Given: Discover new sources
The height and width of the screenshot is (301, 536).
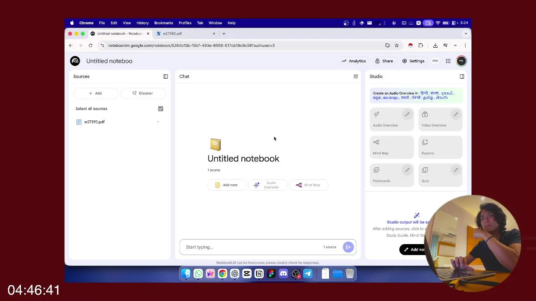Looking at the screenshot, I should (x=143, y=93).
